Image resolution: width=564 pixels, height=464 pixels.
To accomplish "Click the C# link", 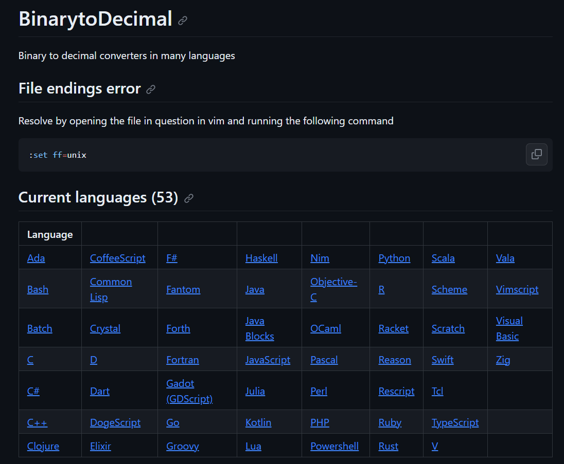I will coord(33,391).
